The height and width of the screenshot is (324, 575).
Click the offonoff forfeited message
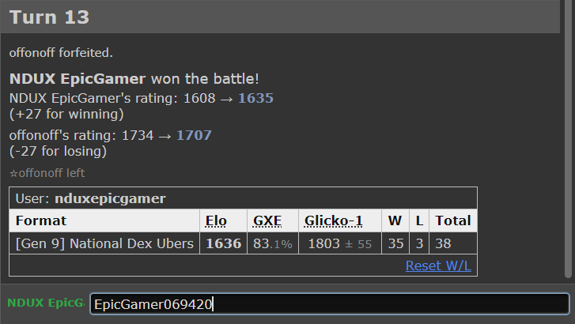[x=61, y=53]
